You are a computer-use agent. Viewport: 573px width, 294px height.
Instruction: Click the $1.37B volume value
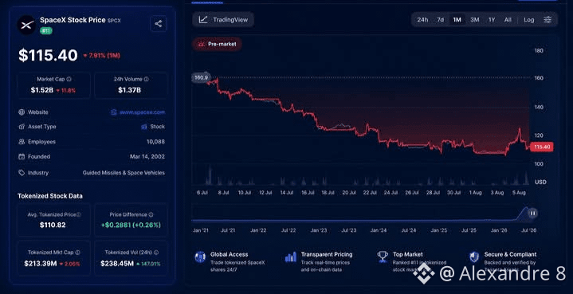[x=129, y=90]
